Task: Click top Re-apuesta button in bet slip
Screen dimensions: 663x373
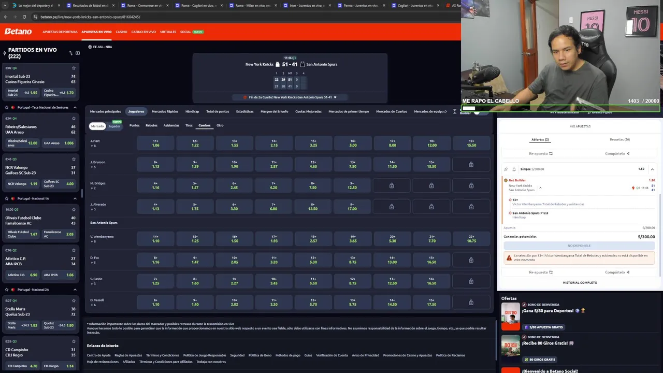Action: tap(541, 153)
